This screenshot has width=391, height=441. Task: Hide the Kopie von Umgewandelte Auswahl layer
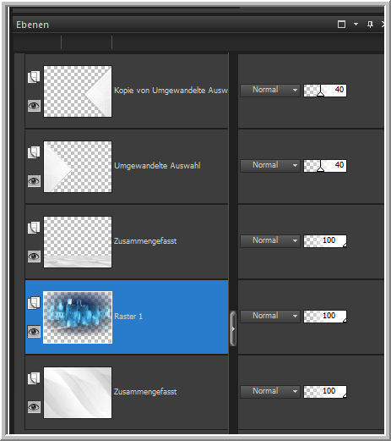(x=34, y=106)
